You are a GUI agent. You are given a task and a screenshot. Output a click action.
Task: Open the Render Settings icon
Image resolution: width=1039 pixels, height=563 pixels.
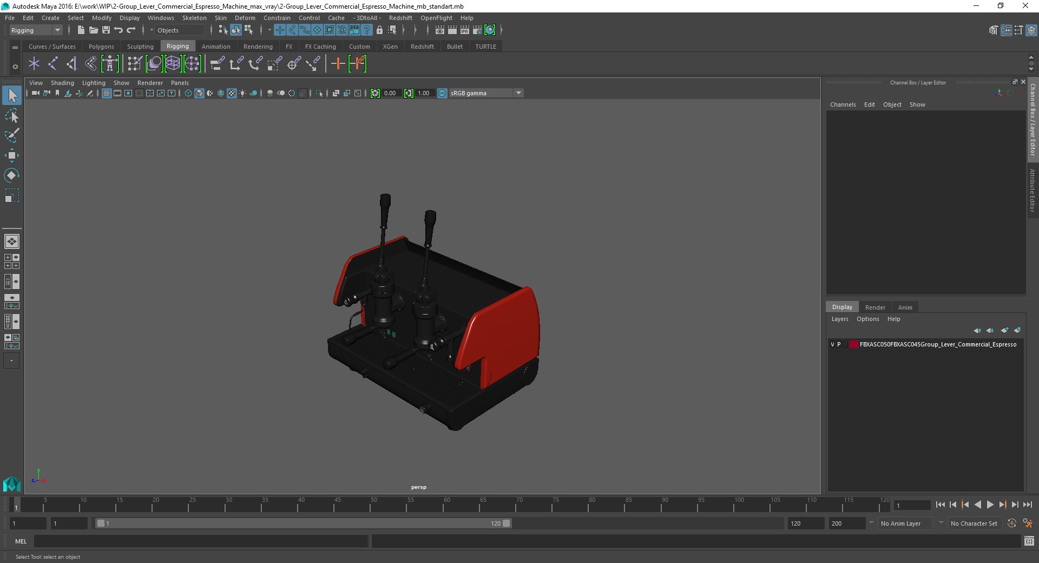click(477, 30)
